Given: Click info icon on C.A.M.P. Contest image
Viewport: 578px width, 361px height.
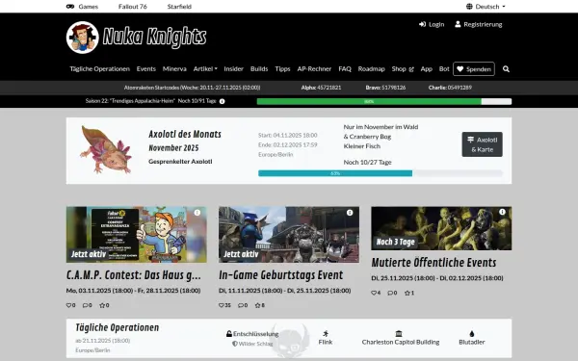Looking at the screenshot, I should (197, 213).
